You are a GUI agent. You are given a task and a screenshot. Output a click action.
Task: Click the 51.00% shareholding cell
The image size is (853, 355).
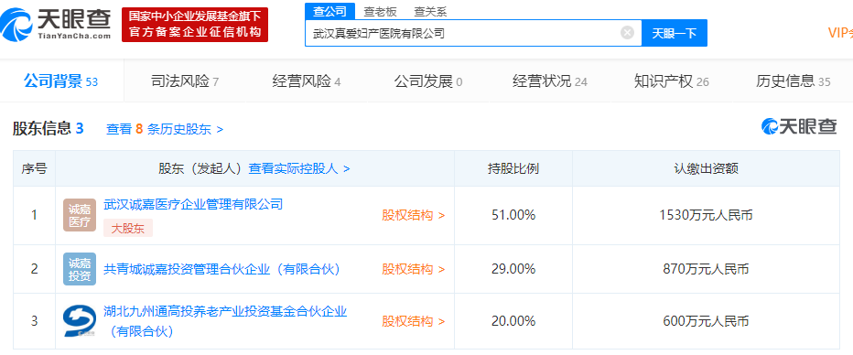pos(513,215)
